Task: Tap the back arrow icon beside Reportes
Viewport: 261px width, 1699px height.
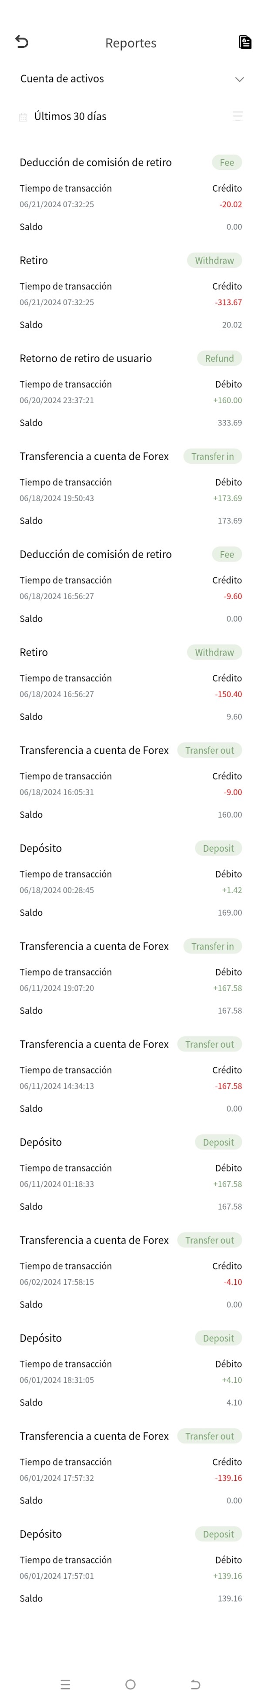Action: [x=22, y=42]
